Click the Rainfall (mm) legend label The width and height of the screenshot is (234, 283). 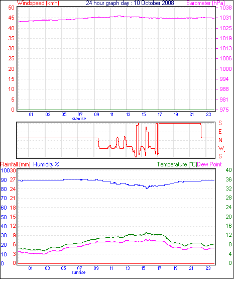[x=16, y=164]
